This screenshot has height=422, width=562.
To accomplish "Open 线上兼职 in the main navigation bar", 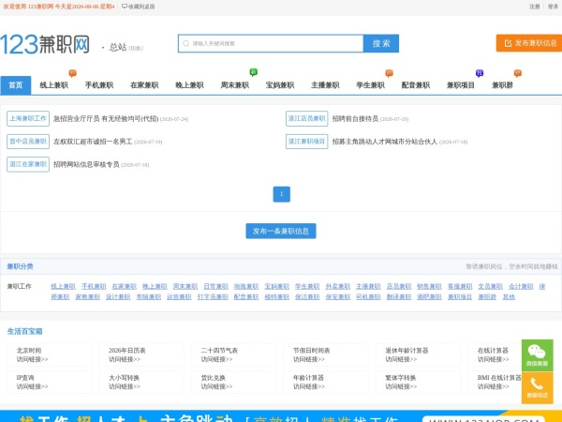I will (53, 85).
